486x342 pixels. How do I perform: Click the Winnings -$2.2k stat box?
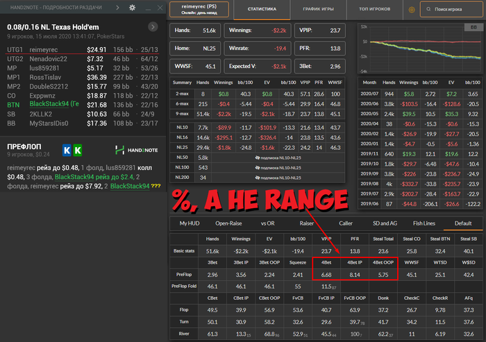[258, 31]
